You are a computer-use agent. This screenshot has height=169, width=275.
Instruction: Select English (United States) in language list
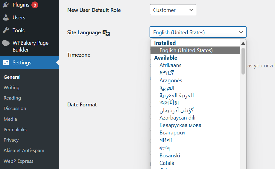186,50
